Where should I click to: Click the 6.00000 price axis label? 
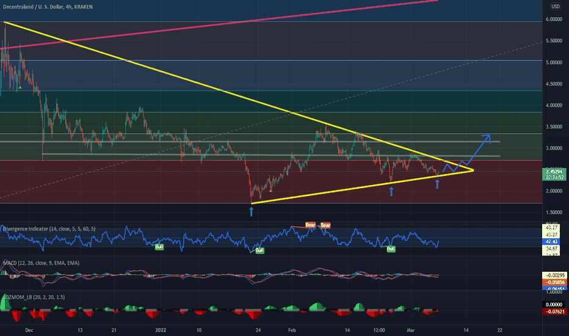point(554,20)
